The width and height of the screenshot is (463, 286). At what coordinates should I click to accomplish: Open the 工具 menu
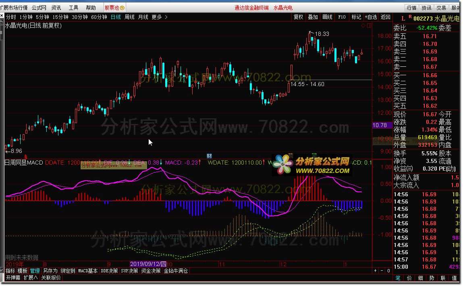73,8
